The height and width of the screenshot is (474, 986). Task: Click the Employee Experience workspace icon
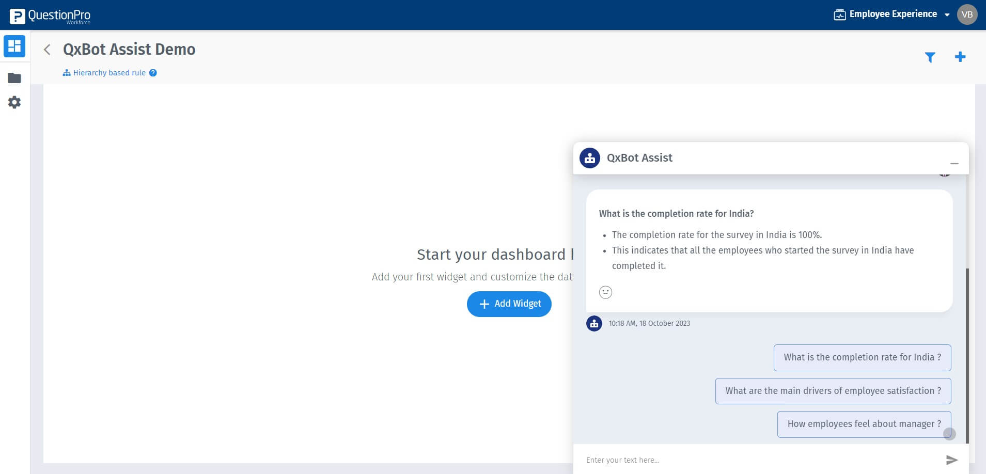point(841,14)
